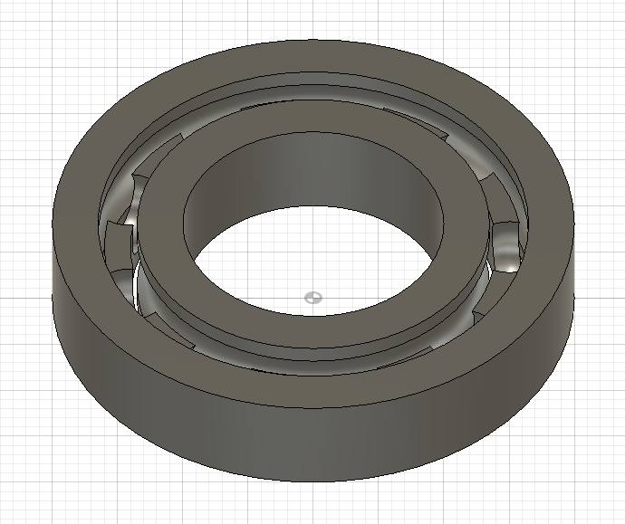
Task: Select the origin point marker in the bore
Action: coord(313,298)
